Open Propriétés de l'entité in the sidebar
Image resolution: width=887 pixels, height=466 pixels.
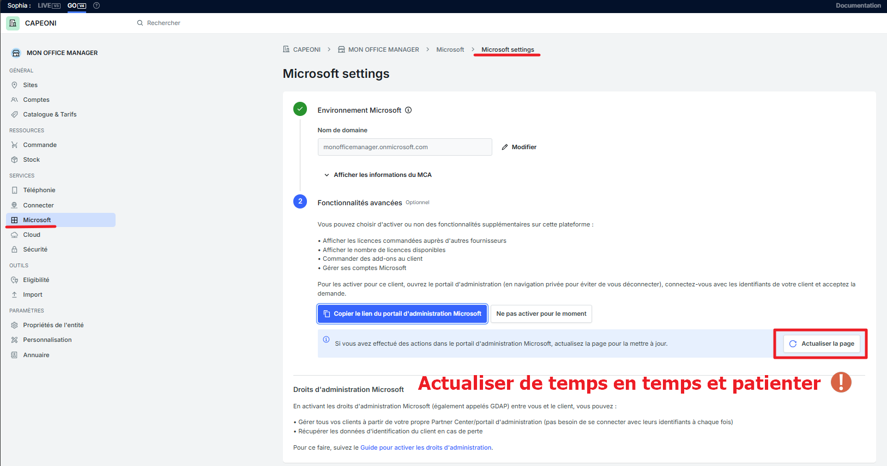pyautogui.click(x=53, y=325)
